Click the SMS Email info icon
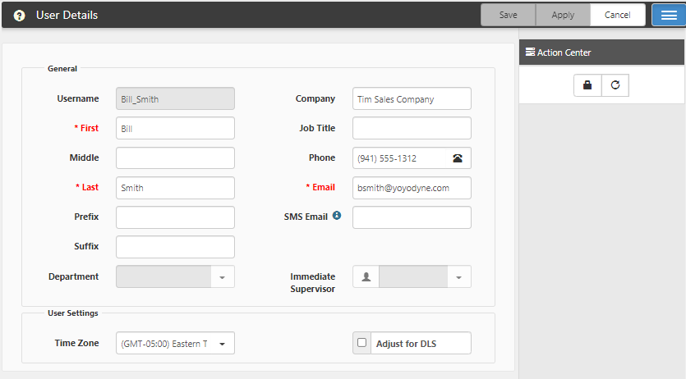Viewport: 686px width, 379px height. tap(337, 217)
